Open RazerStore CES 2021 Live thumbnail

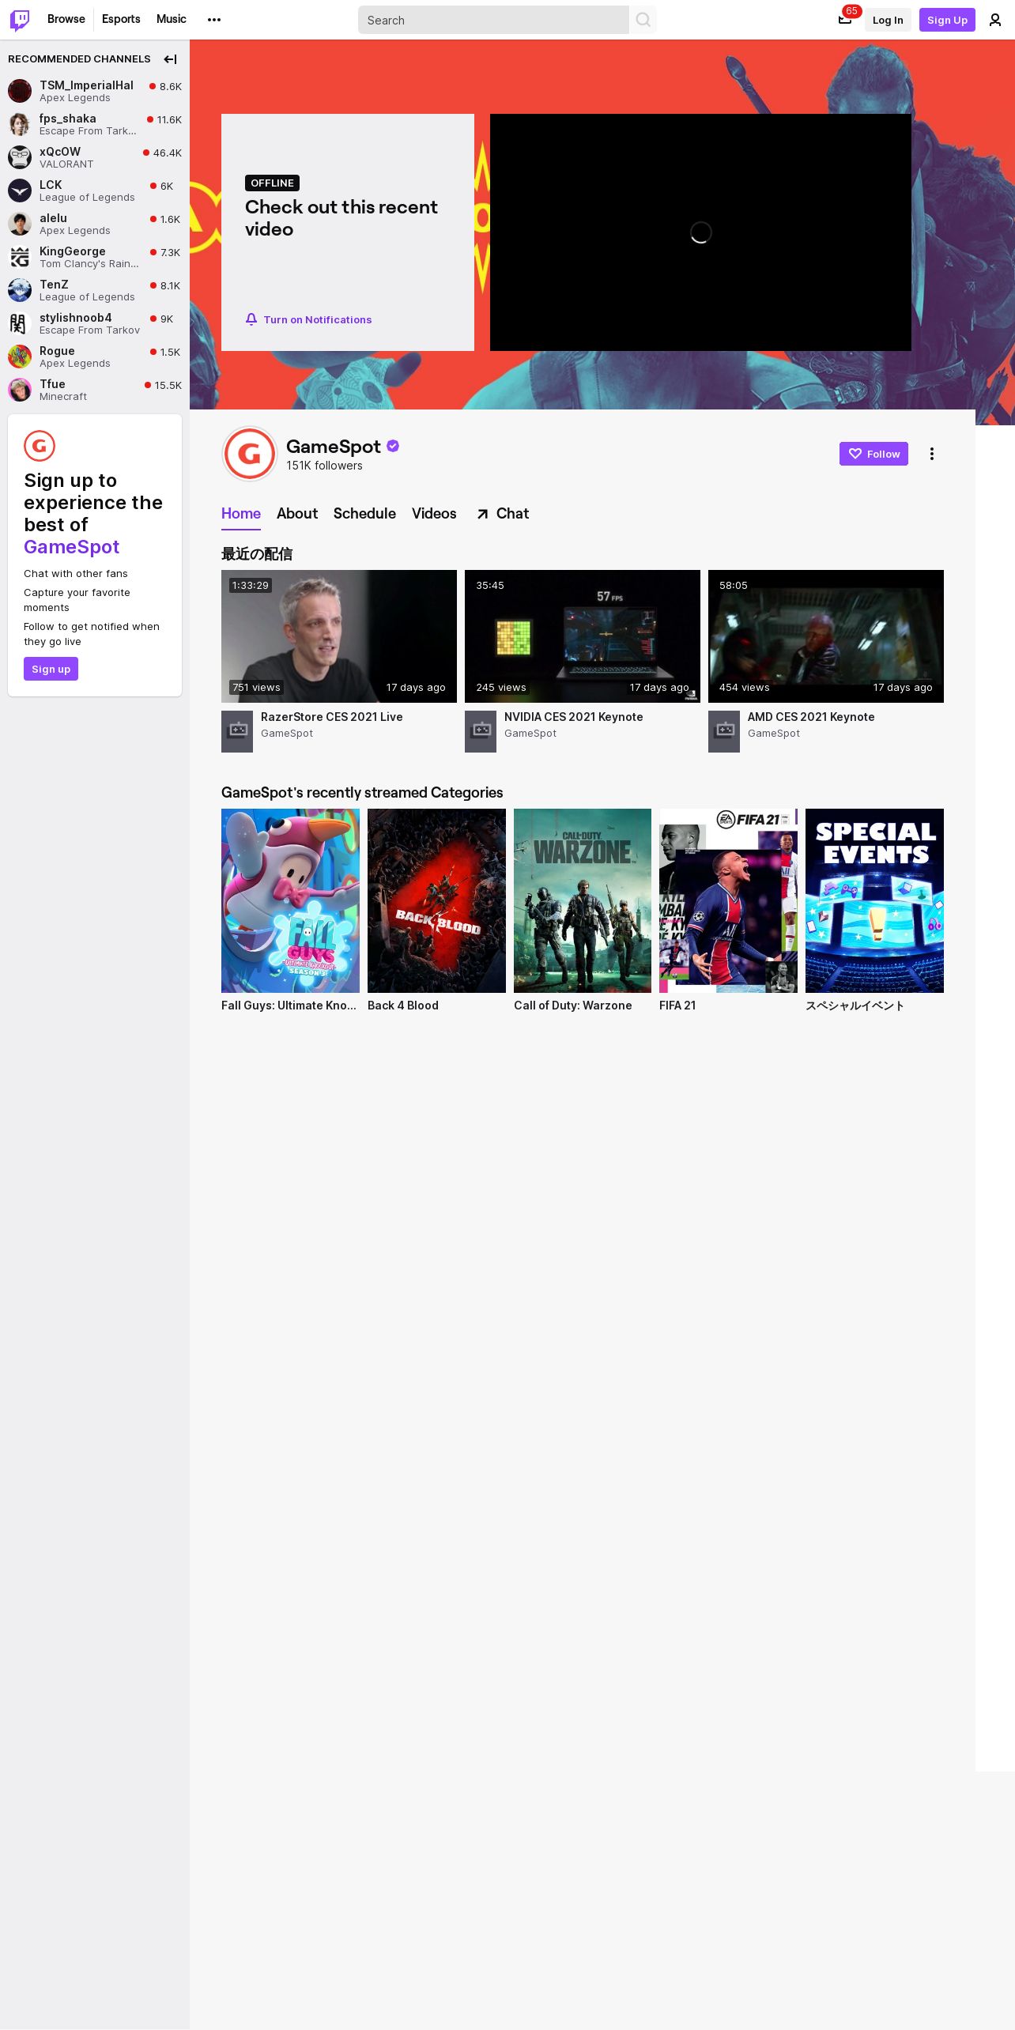tap(339, 636)
